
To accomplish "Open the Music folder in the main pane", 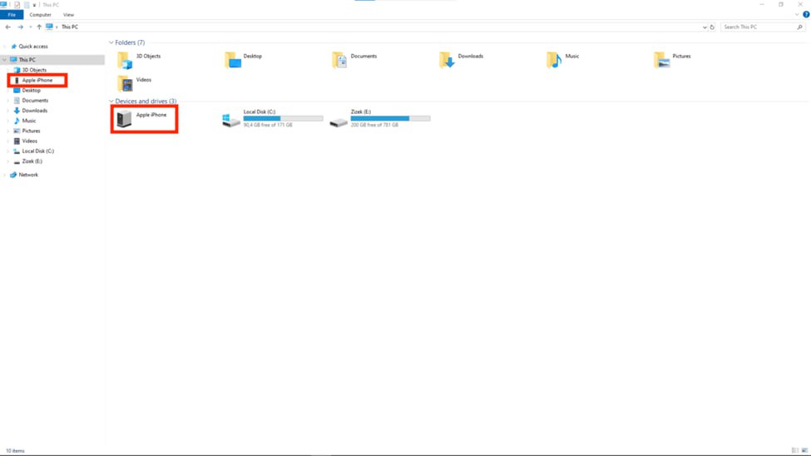I will pos(554,60).
